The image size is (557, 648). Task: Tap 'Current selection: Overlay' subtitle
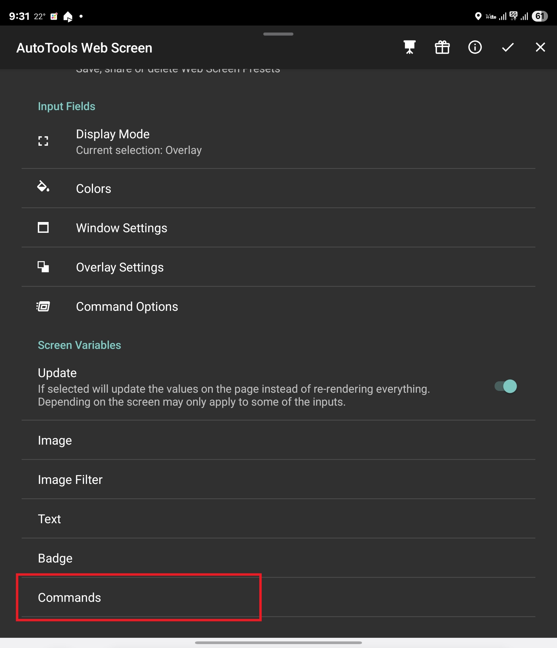[x=139, y=150]
